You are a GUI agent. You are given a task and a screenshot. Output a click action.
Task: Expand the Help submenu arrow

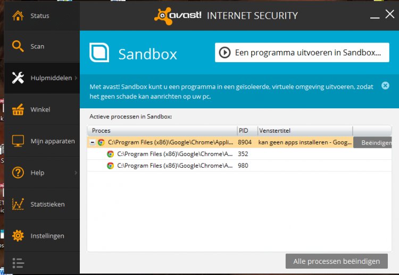pos(76,173)
